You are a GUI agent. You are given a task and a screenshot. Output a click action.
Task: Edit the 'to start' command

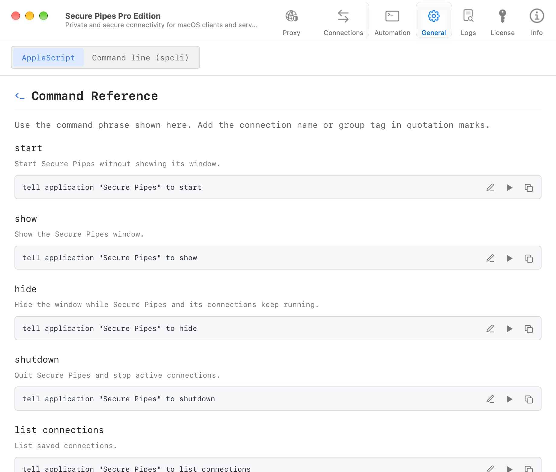coord(490,187)
